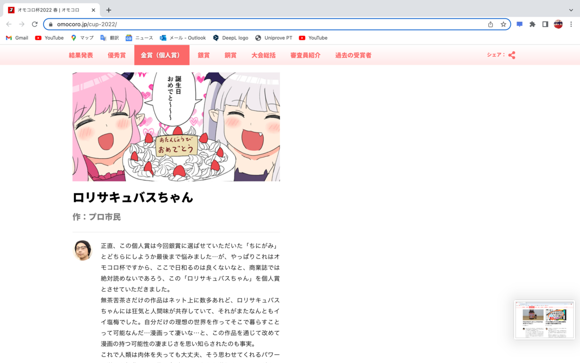Go to the 銅賞 section
Viewport: 580px width, 363px height.
coord(231,55)
